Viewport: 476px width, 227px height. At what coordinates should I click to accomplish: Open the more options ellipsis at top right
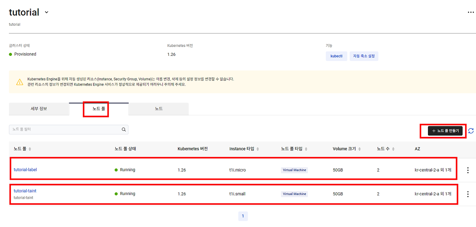click(x=471, y=12)
